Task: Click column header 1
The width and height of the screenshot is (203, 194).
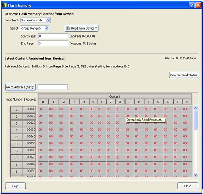Action: [54, 102]
